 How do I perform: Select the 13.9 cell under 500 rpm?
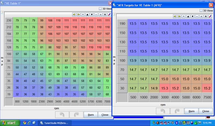[133, 61]
